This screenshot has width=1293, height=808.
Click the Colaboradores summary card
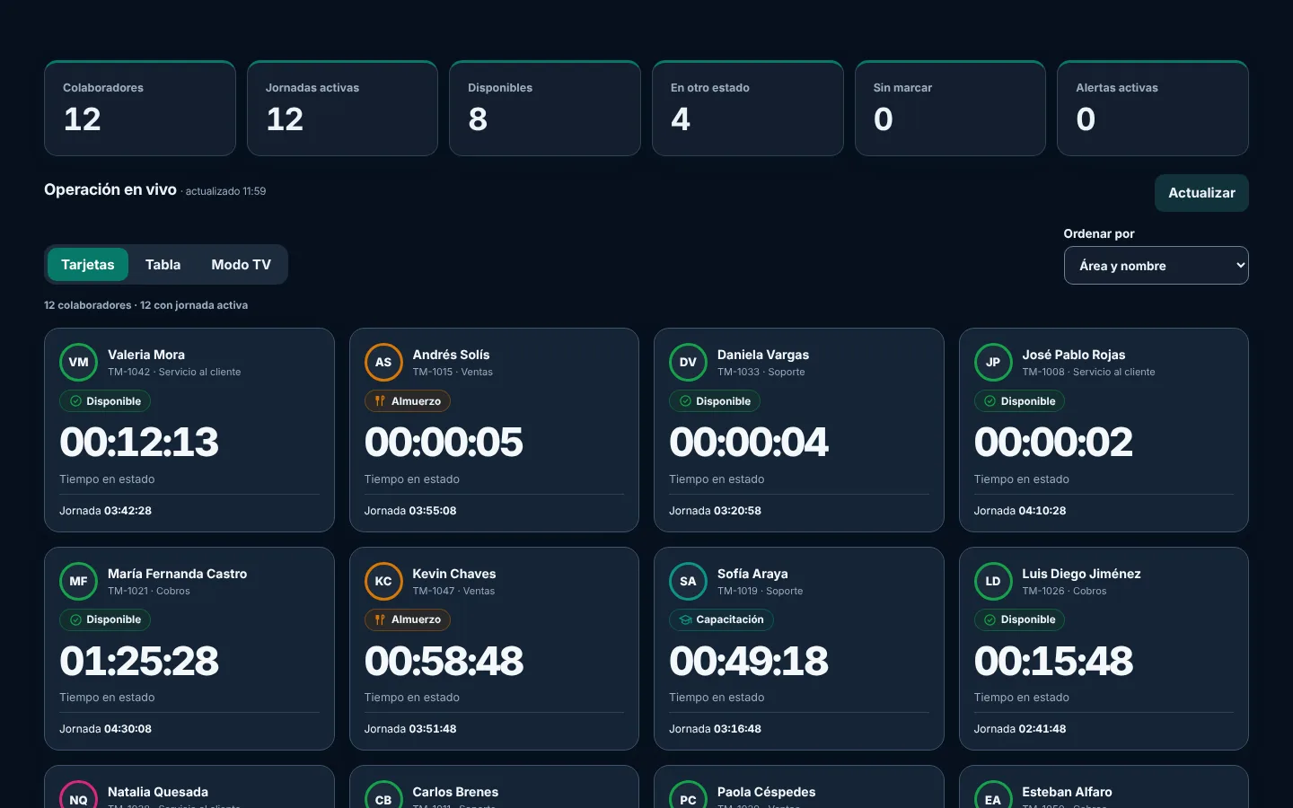pyautogui.click(x=140, y=109)
